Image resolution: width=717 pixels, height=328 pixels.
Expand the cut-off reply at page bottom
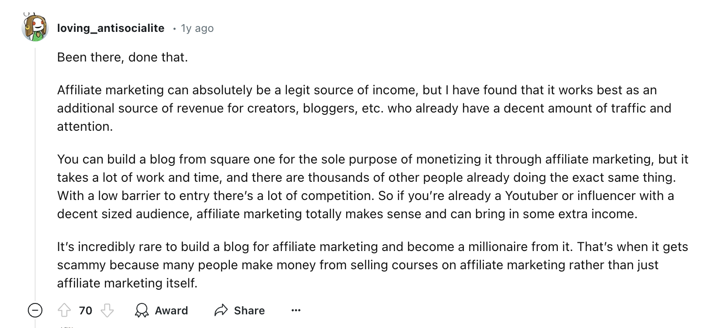pos(64,326)
